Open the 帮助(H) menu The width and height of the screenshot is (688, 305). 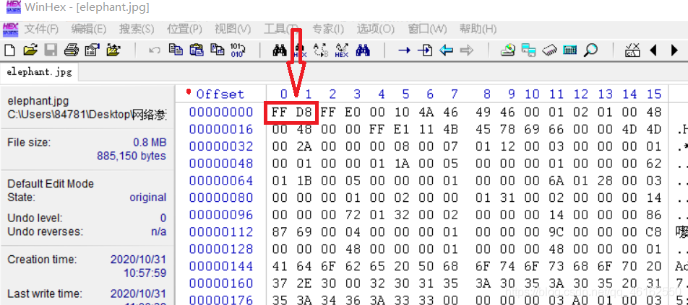pyautogui.click(x=478, y=30)
